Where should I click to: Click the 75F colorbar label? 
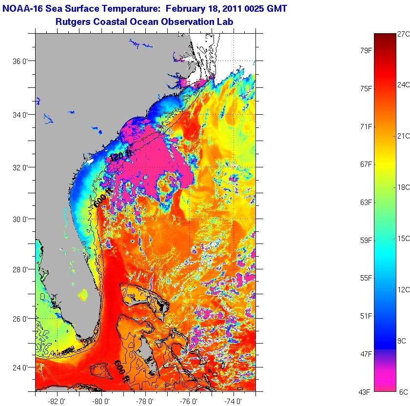366,89
